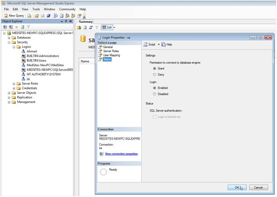The width and height of the screenshot is (277, 197).
Task: Open the Community menu
Action: 67,9
